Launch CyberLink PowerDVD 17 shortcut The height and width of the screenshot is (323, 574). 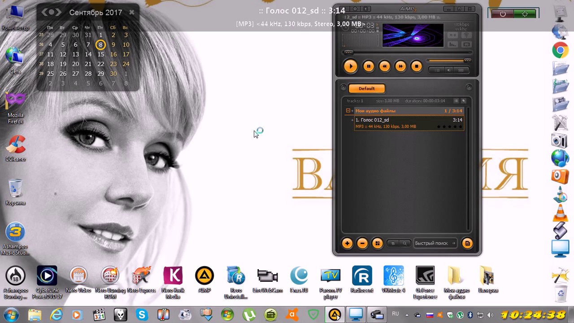coord(47,283)
